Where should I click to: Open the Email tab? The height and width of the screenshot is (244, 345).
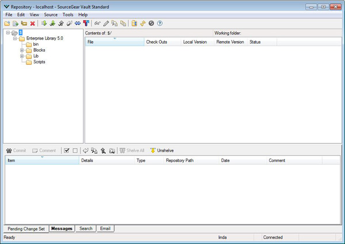click(105, 228)
